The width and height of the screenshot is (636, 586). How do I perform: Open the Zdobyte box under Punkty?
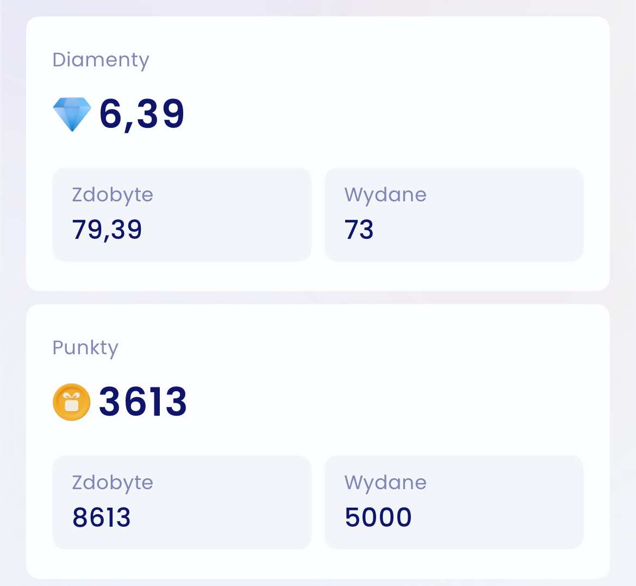[182, 502]
